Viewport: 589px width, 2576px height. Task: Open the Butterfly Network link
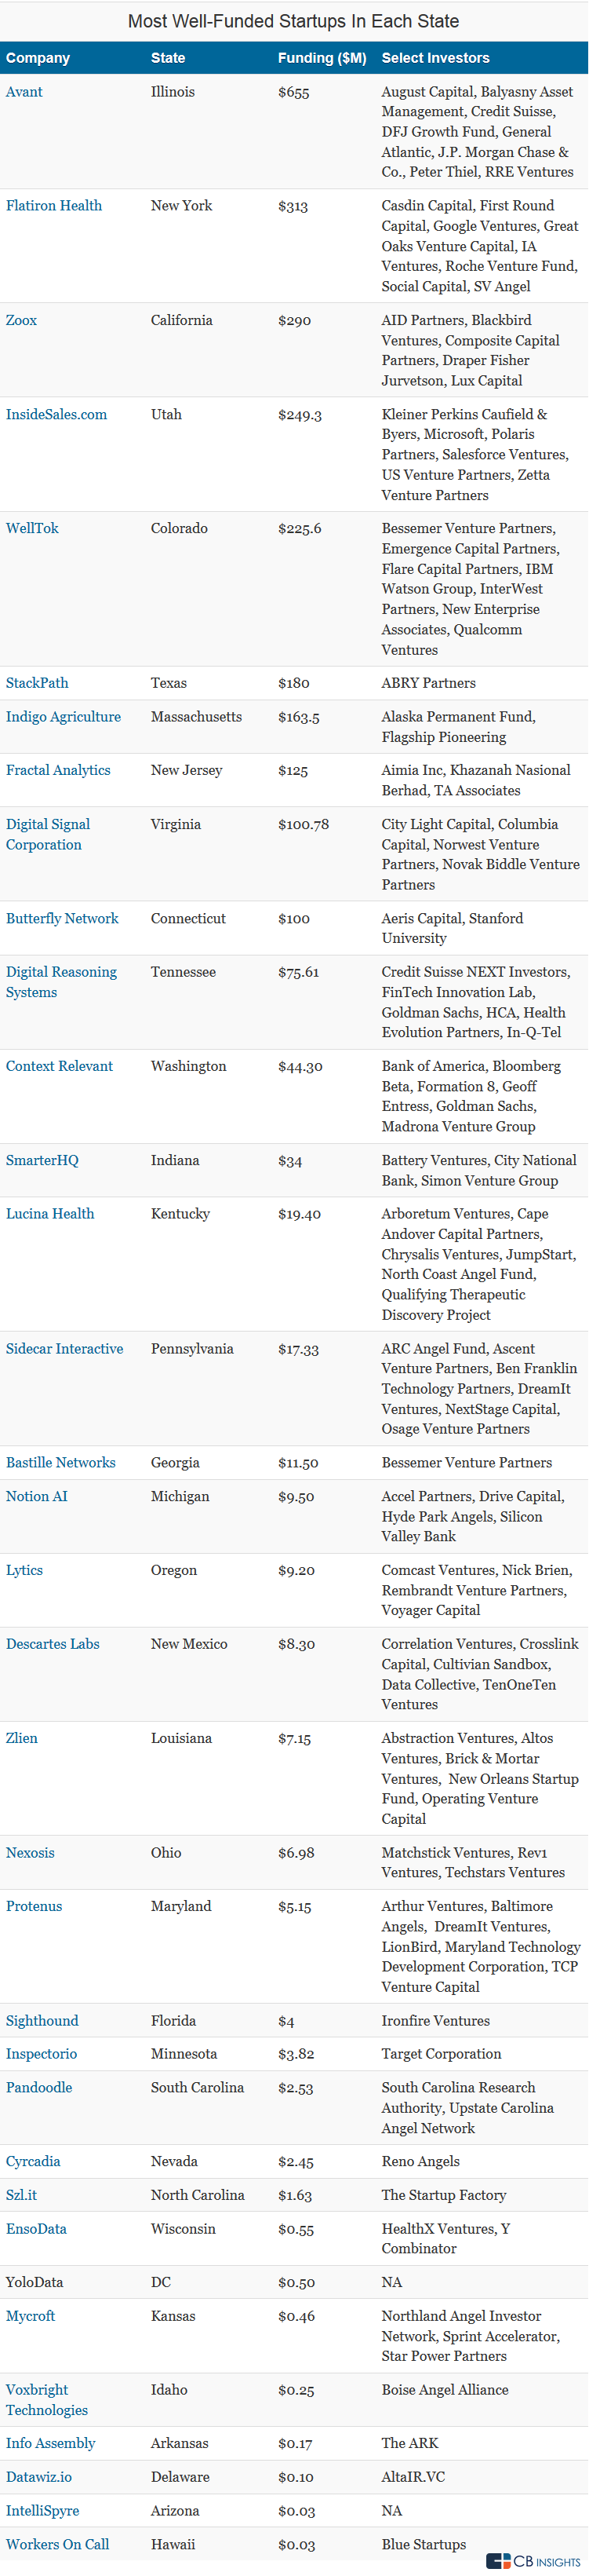[x=62, y=919]
